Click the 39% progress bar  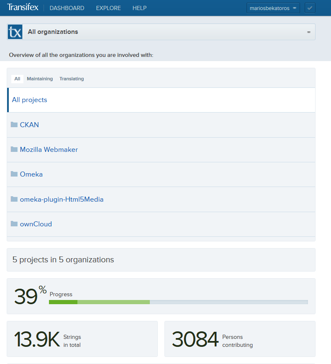pos(178,302)
